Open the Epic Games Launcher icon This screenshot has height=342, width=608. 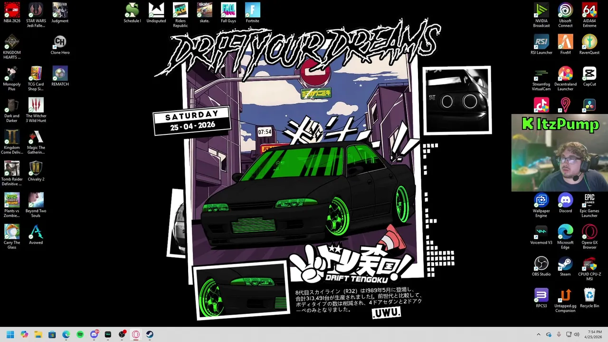pyautogui.click(x=589, y=205)
